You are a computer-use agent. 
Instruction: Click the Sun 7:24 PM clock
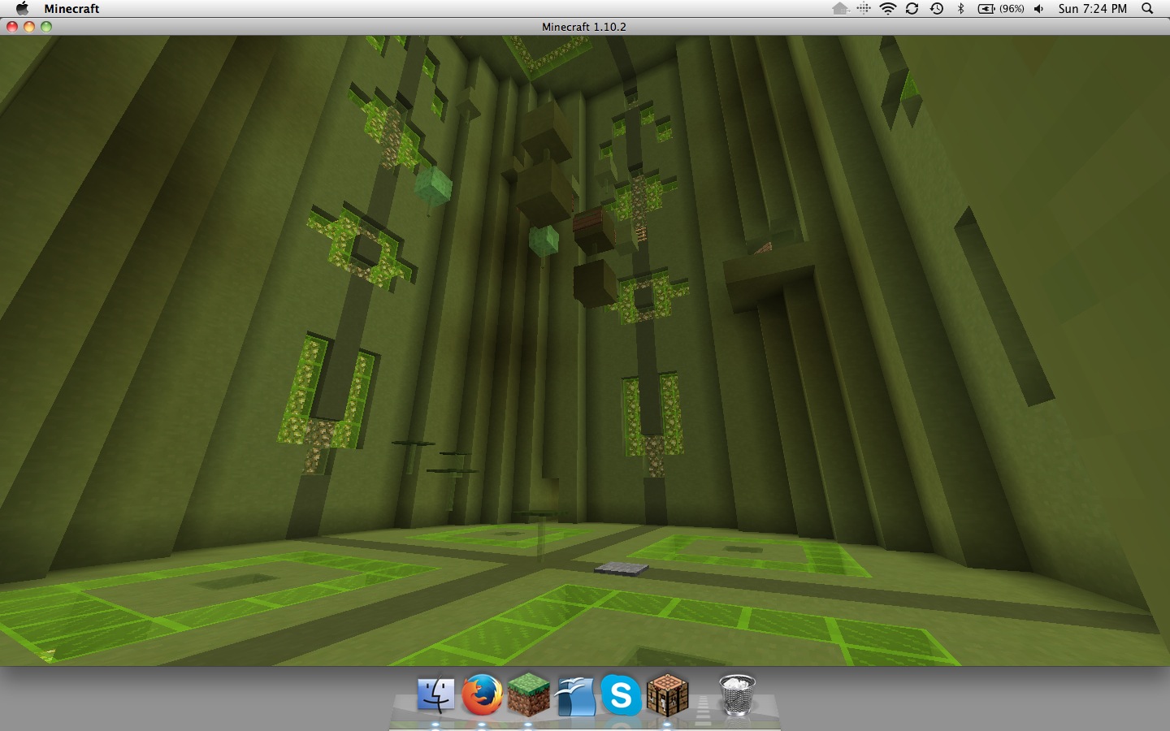(1092, 8)
